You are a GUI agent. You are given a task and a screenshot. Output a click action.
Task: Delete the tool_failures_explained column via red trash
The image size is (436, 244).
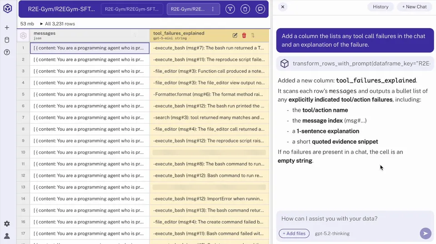[x=244, y=35]
